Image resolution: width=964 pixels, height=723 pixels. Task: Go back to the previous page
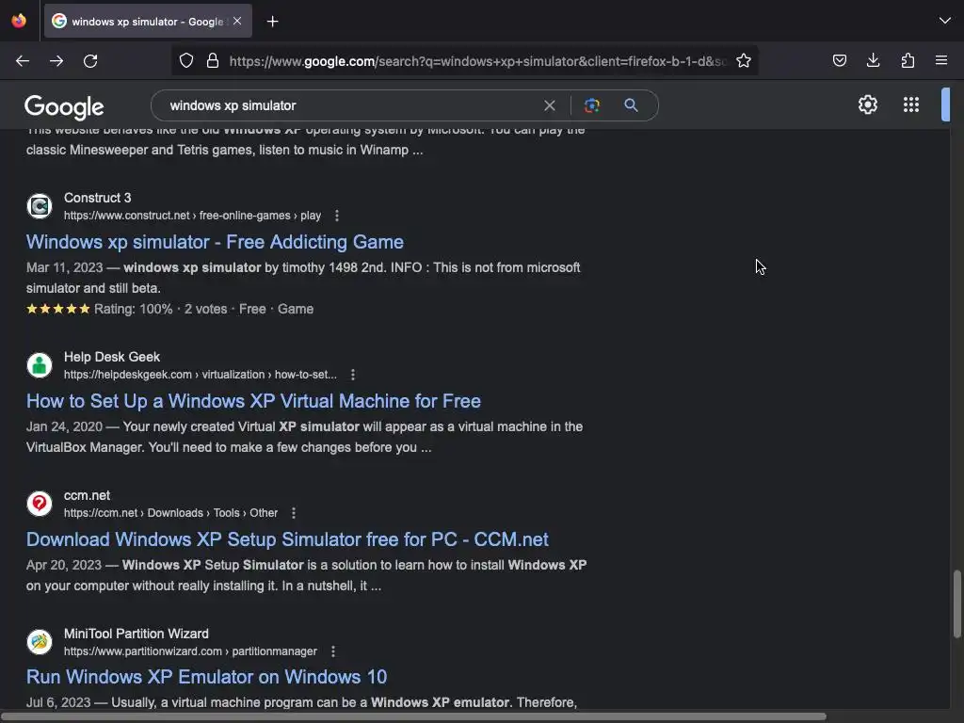23,61
